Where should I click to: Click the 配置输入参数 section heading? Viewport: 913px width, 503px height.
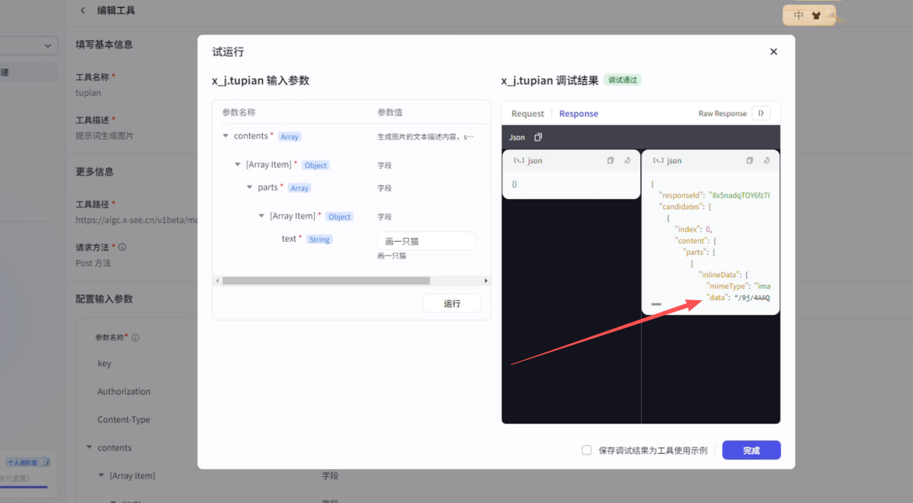click(x=104, y=299)
